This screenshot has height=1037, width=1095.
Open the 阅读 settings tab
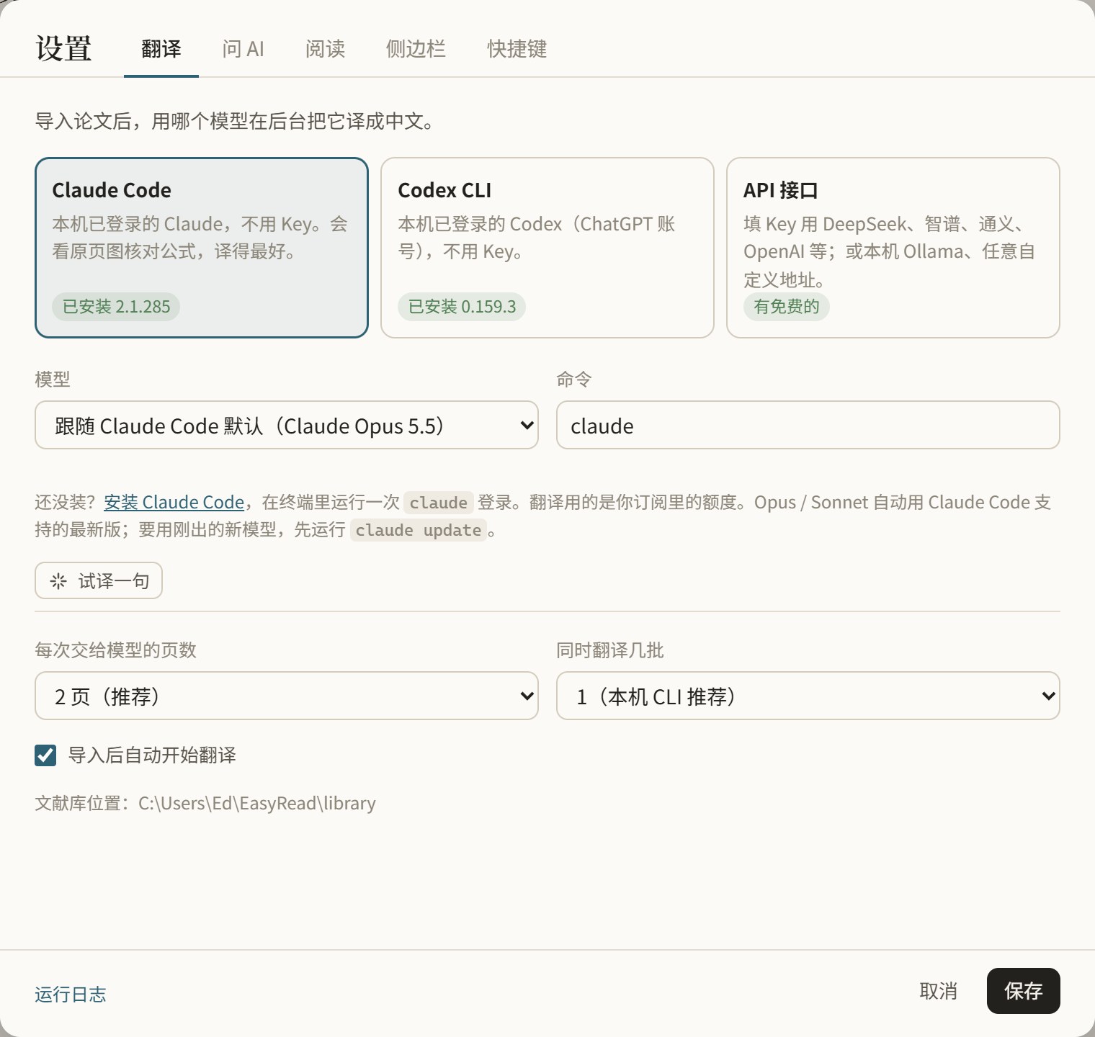pyautogui.click(x=325, y=49)
